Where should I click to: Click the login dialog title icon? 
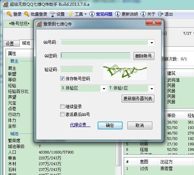click(x=39, y=24)
